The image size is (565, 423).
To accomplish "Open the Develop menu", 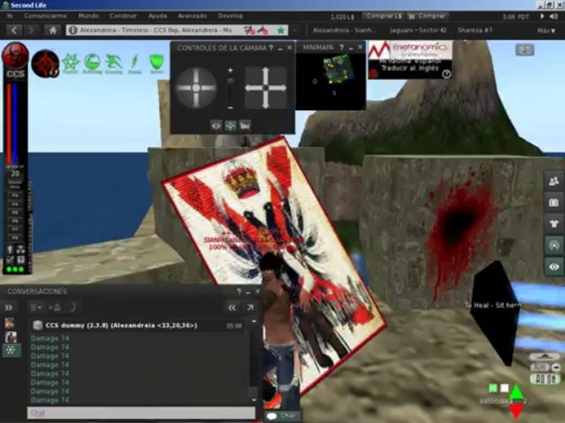I will pos(230,16).
